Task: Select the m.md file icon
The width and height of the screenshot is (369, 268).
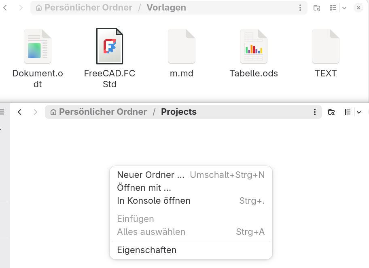Action: click(x=182, y=46)
